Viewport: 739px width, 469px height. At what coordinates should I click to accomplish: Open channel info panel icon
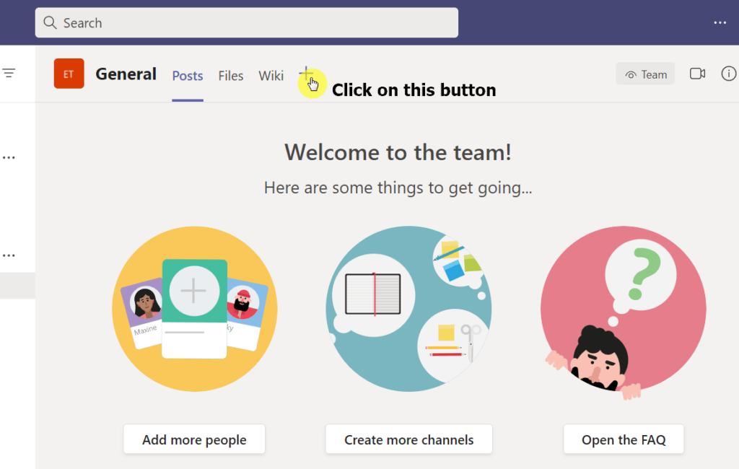729,74
